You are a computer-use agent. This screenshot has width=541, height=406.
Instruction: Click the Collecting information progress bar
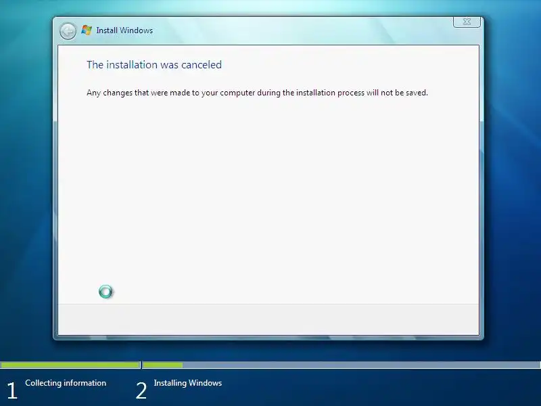point(70,365)
